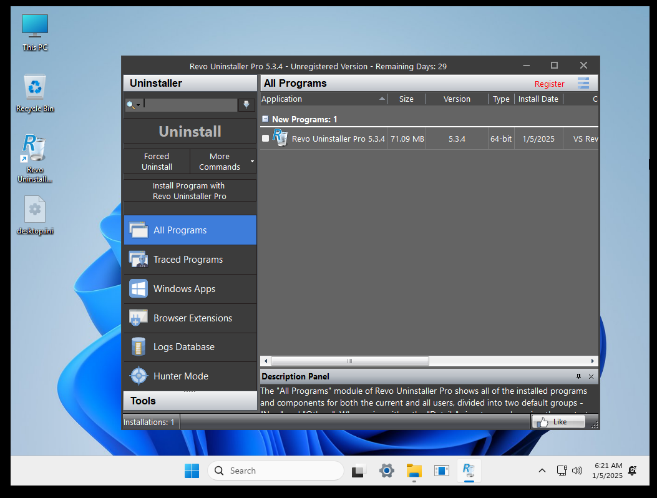Screen dimensions: 657x498
Task: Click the Installations: 1 status text
Action: click(148, 422)
